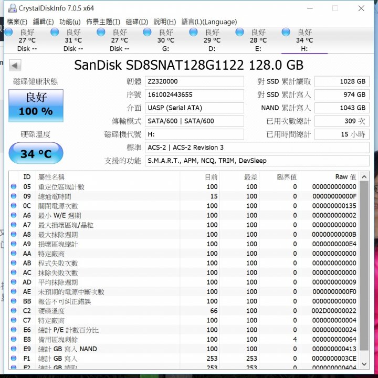Click status icon of attribute 09 總通電時間

14,196
